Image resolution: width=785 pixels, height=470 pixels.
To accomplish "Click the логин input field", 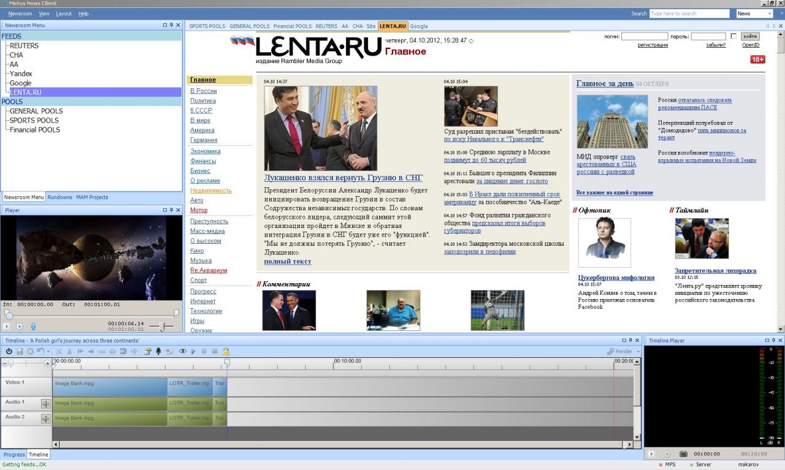I will (645, 37).
